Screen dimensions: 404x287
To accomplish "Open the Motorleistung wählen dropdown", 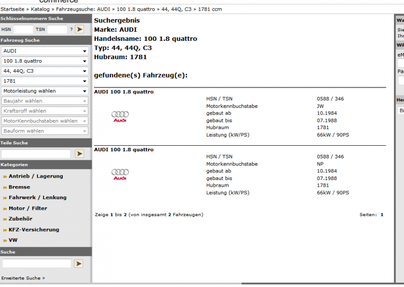I will [45, 91].
